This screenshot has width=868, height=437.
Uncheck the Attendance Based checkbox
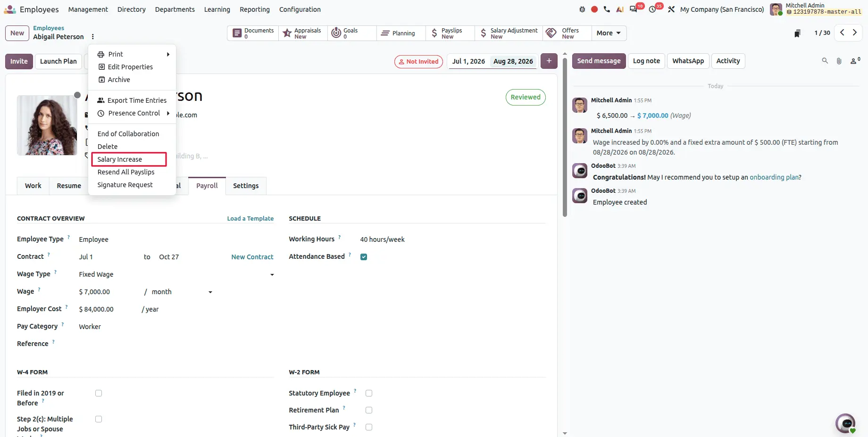click(364, 257)
